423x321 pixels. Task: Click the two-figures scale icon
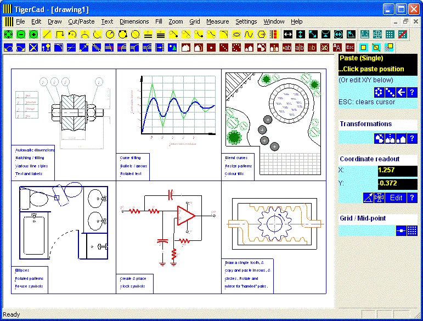[46, 48]
